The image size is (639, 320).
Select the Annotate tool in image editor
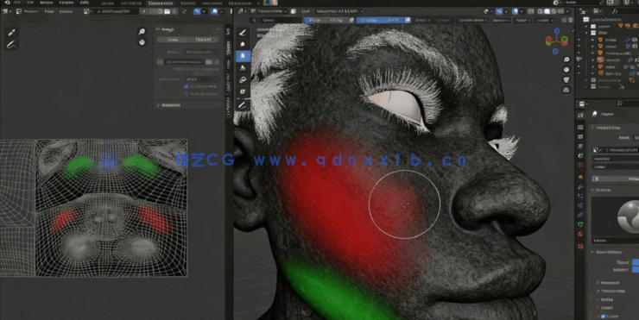click(11, 44)
